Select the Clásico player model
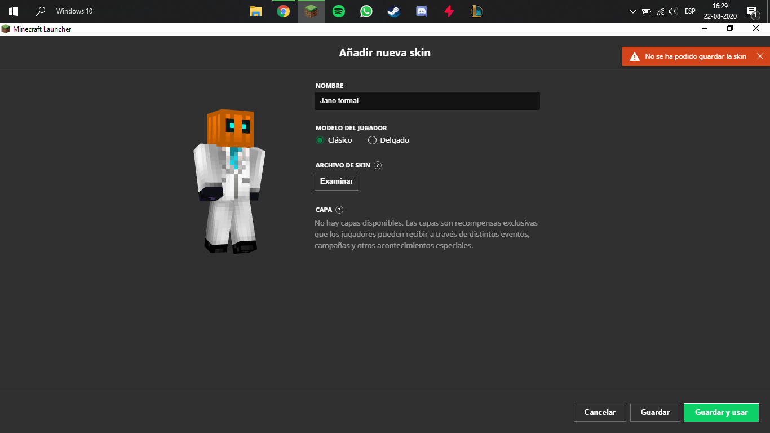Image resolution: width=770 pixels, height=433 pixels. click(x=320, y=140)
